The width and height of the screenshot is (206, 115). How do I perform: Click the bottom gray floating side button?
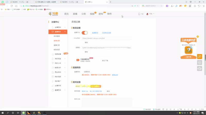click(x=199, y=68)
